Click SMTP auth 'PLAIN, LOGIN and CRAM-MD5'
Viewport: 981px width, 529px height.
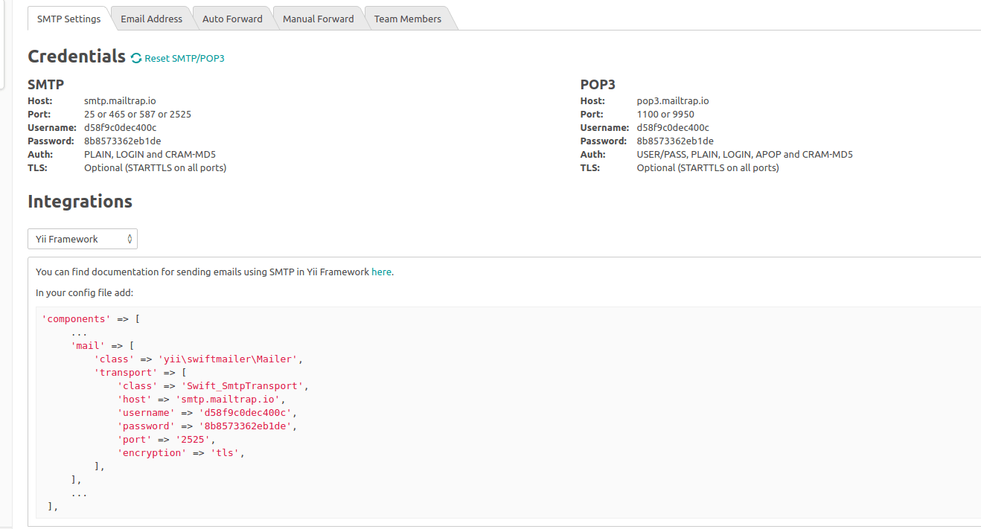[x=150, y=154]
